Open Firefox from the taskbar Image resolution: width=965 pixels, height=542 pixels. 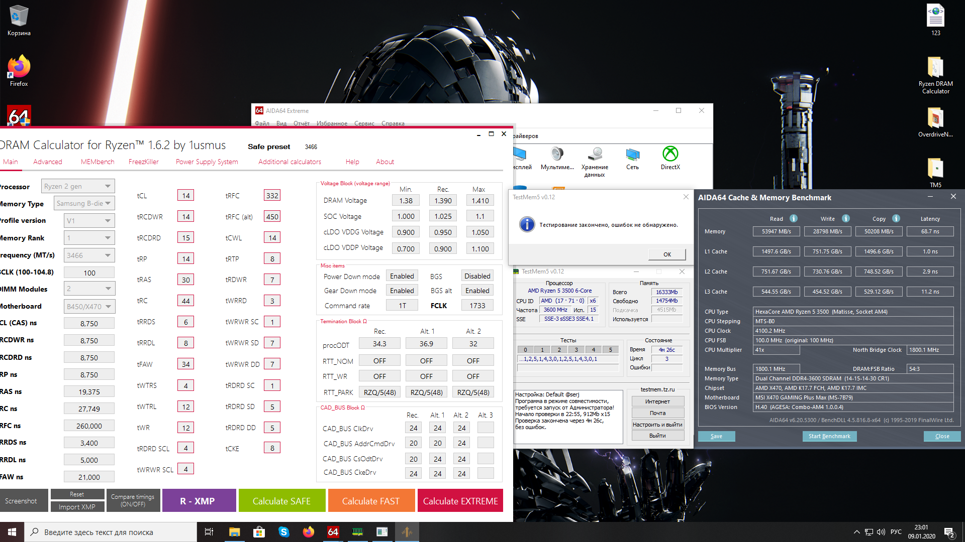308,532
